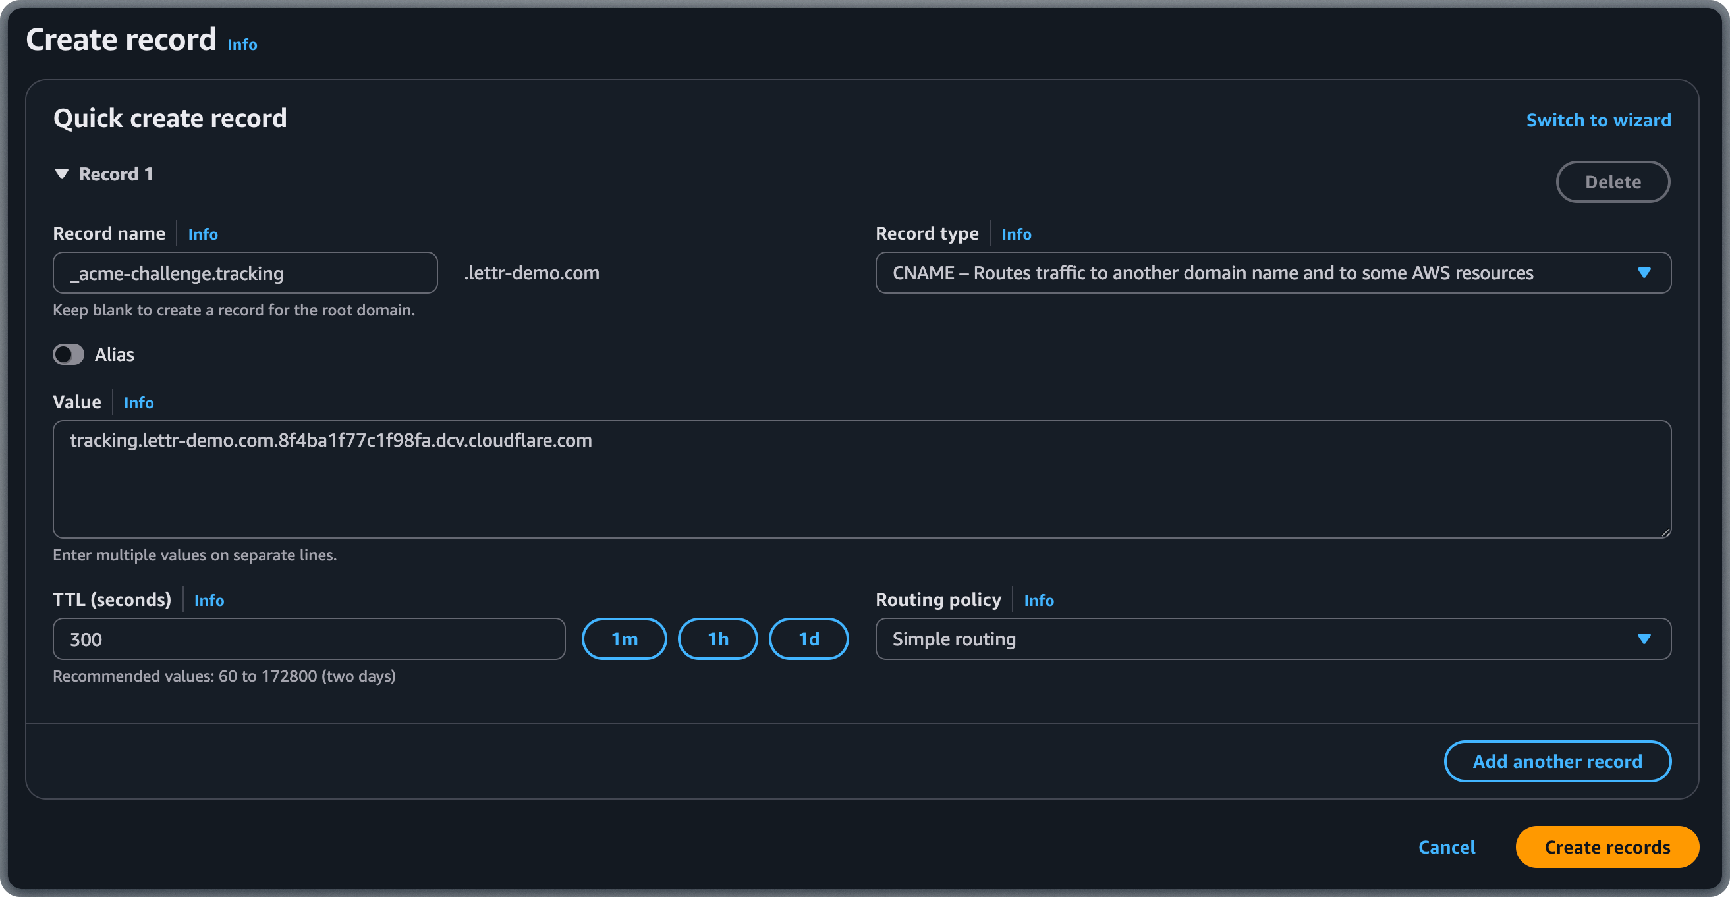Image resolution: width=1730 pixels, height=897 pixels.
Task: Click Add another record
Action: click(x=1557, y=761)
